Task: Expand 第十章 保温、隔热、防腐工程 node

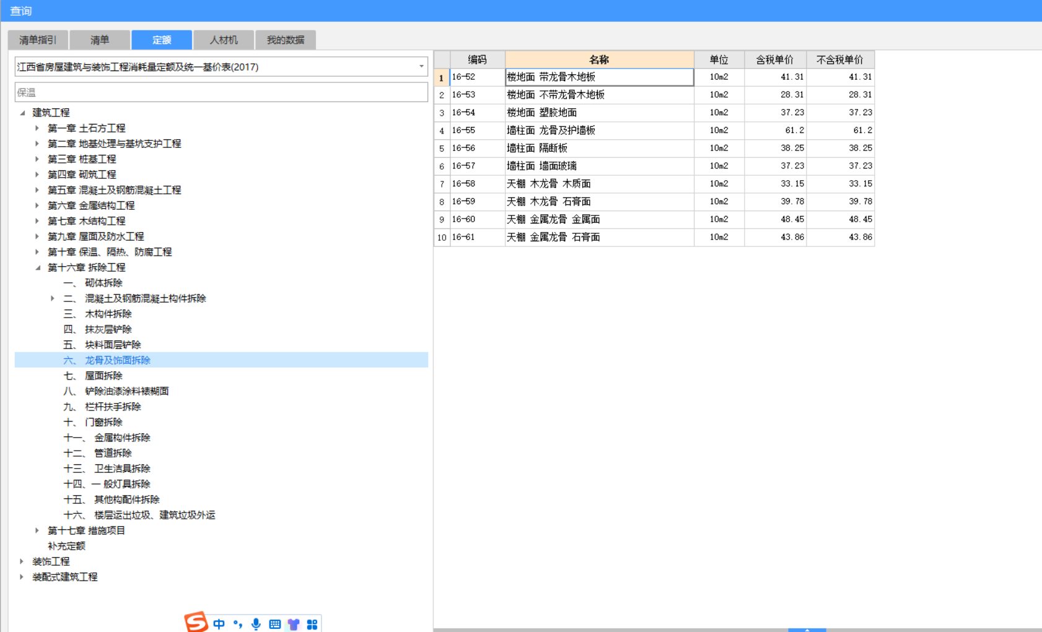Action: coord(37,252)
